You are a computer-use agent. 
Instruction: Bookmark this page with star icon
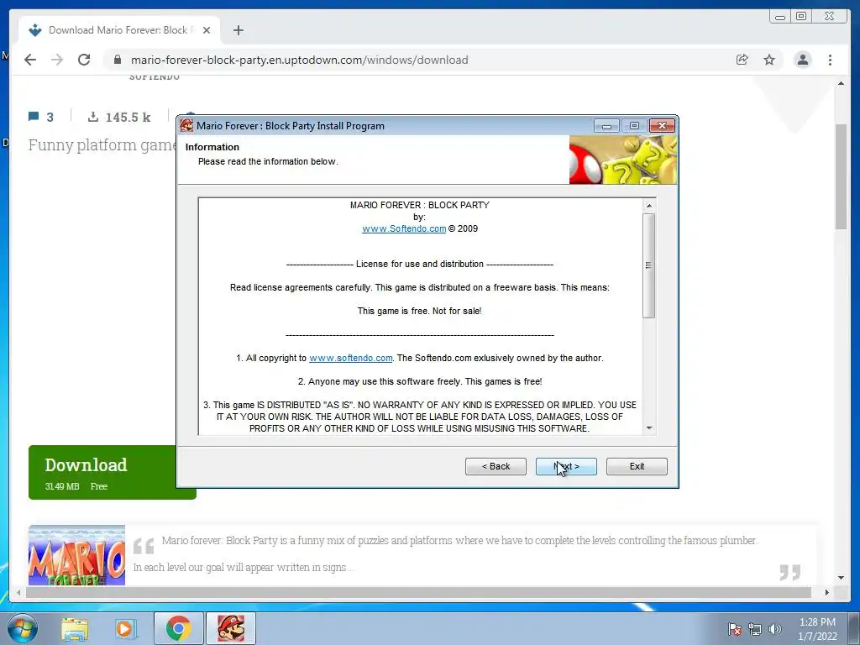(x=769, y=60)
